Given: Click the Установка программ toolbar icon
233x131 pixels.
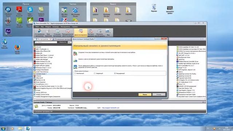Looking at the screenshot, I should tap(57, 33).
